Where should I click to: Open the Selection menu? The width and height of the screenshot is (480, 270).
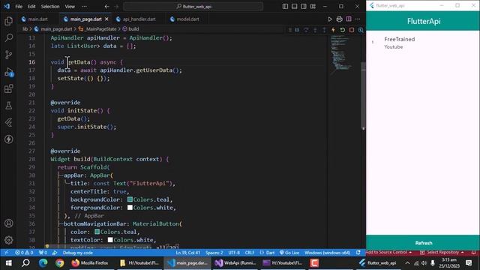pyautogui.click(x=50, y=7)
